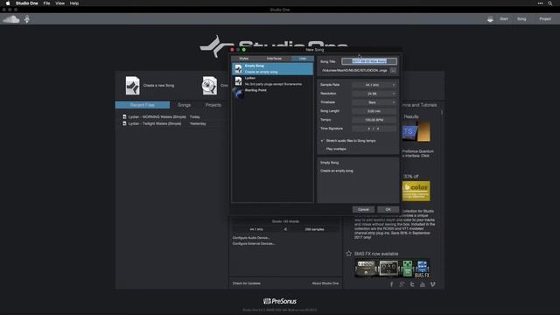
Task: Select the Starting Point template globe icon
Action: (238, 93)
